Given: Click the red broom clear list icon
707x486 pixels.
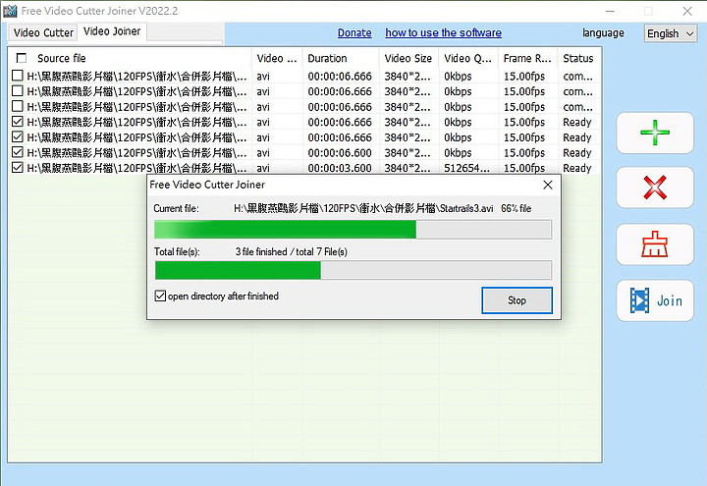Looking at the screenshot, I should click(655, 243).
